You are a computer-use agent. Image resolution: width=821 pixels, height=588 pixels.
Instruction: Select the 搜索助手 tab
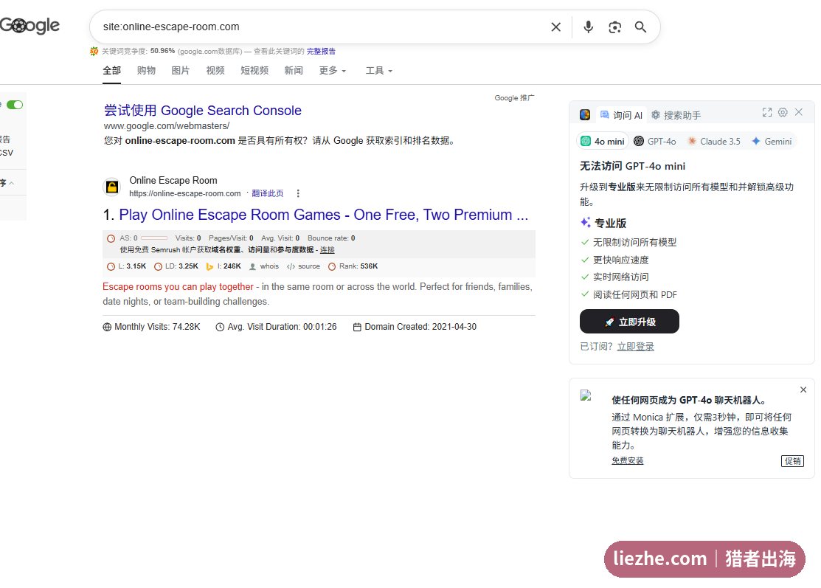click(x=676, y=115)
